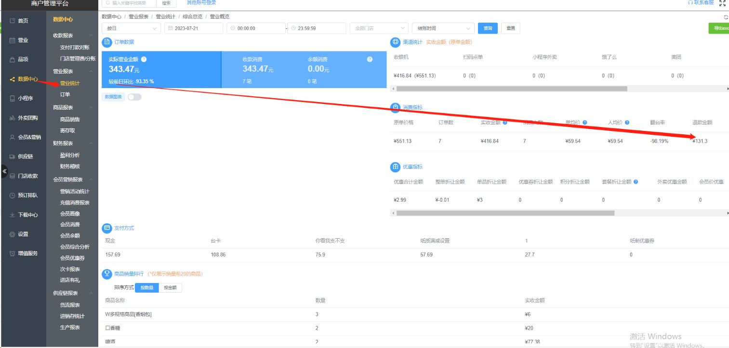
Task: Toggle the 数据图表 switch
Action: pyautogui.click(x=134, y=97)
